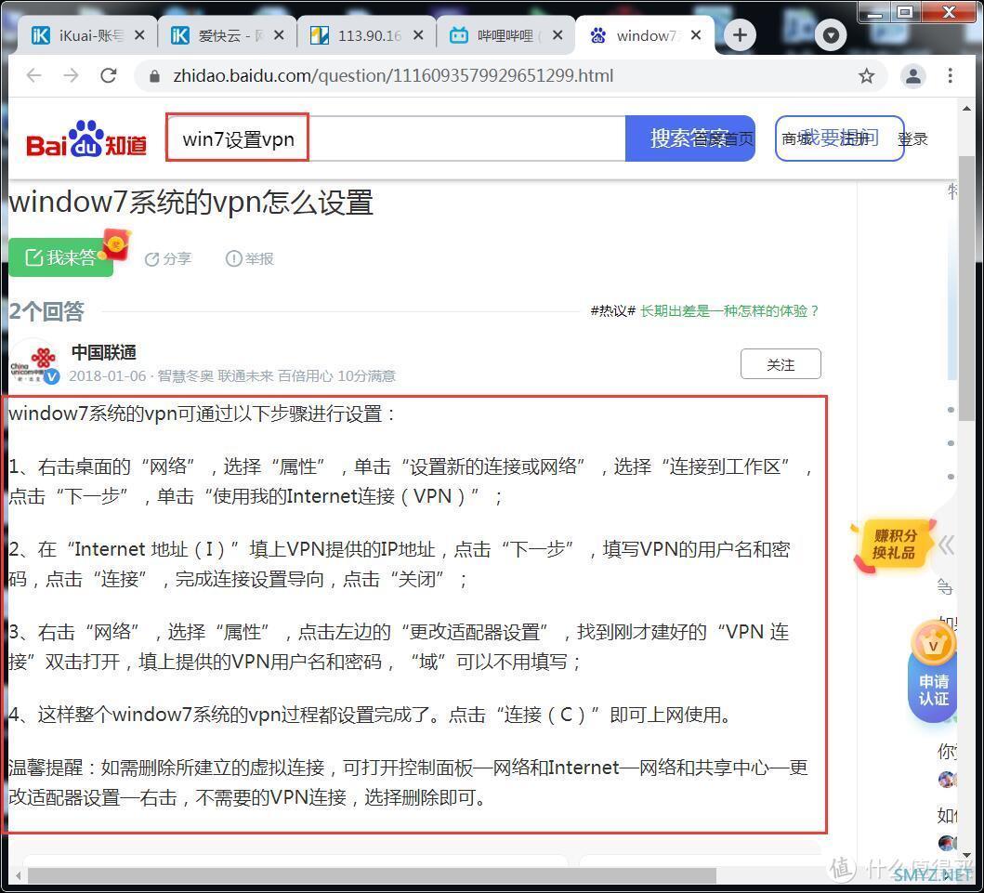Close the 哔哩哔哩 tab
Viewport: 984px width, 893px height.
click(558, 35)
